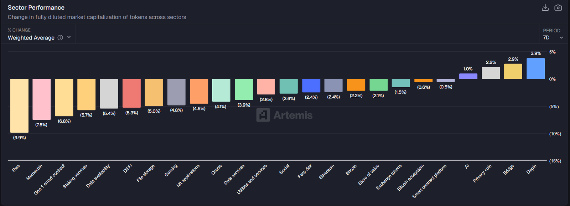
Task: Click the 3.9% label above Depin
Action: 535,53
